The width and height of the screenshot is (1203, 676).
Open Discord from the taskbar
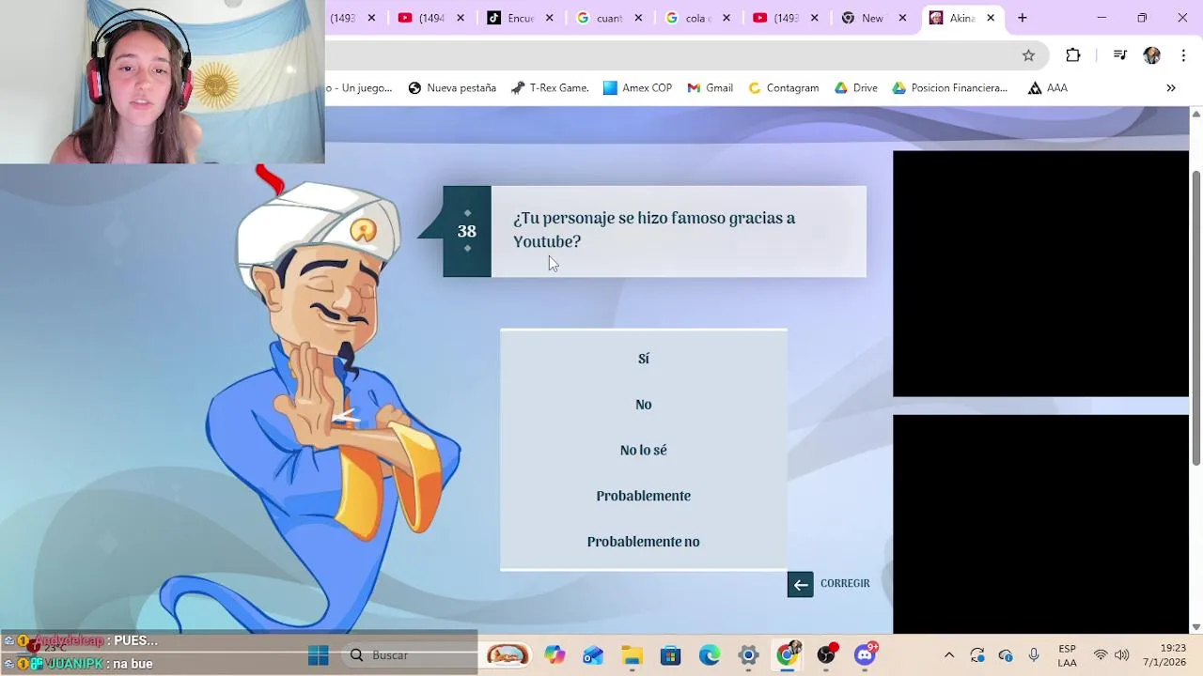[866, 654]
